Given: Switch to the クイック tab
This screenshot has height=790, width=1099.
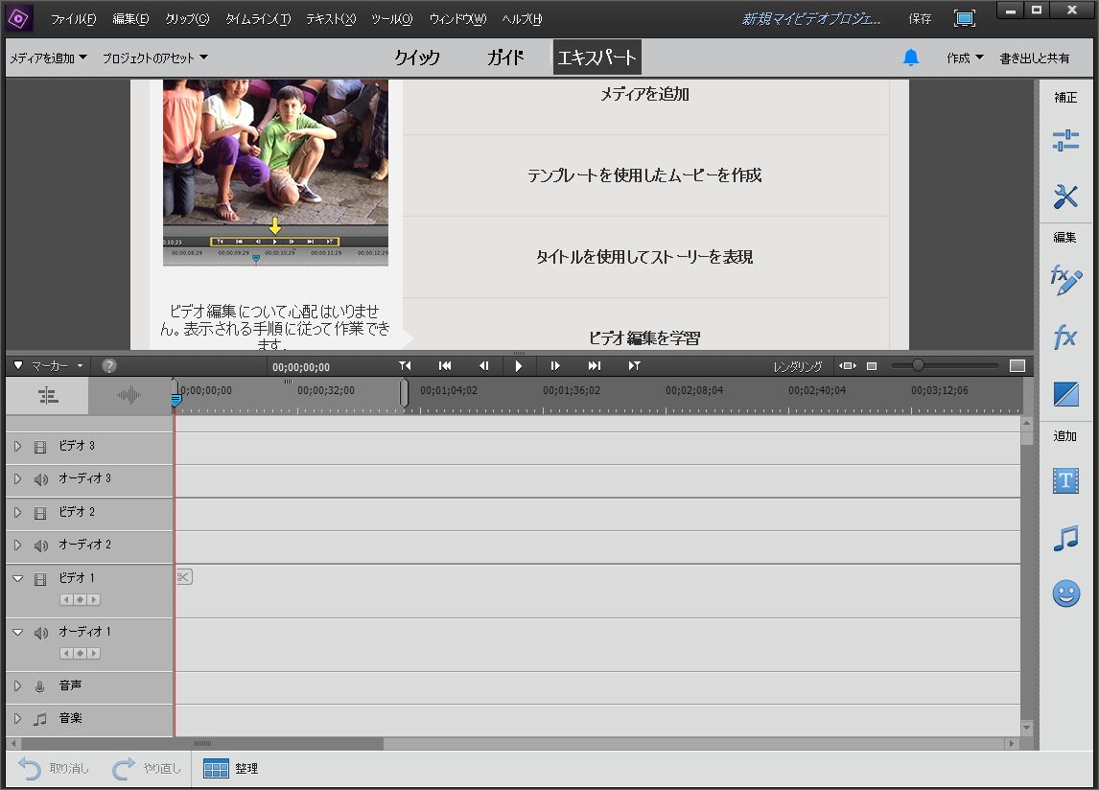Looking at the screenshot, I should coord(417,58).
